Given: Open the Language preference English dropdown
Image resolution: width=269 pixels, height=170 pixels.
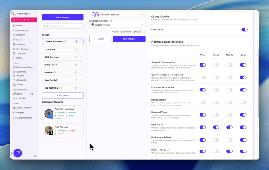Looking at the screenshot, I should tap(117, 25).
